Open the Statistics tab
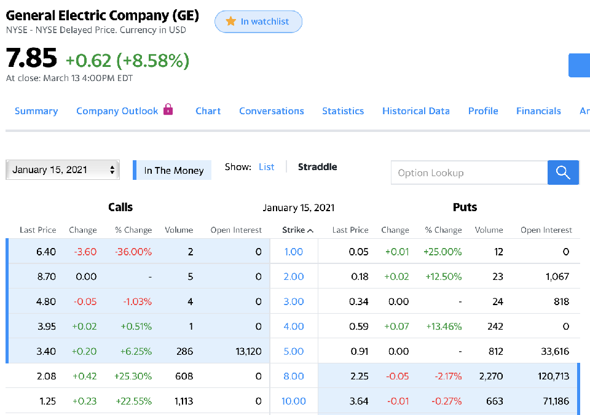The image size is (590, 415). click(x=343, y=111)
